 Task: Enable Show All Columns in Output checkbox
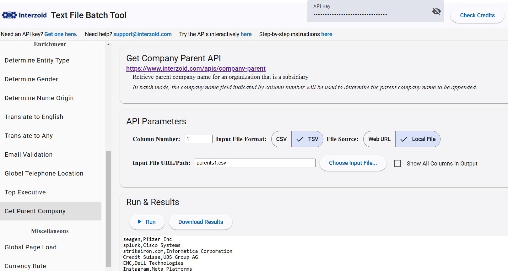point(397,164)
